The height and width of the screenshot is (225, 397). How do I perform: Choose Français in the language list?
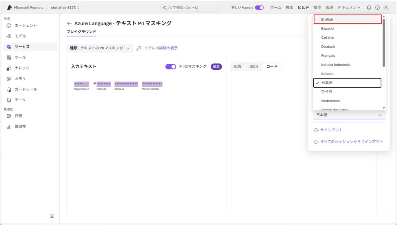(x=348, y=56)
